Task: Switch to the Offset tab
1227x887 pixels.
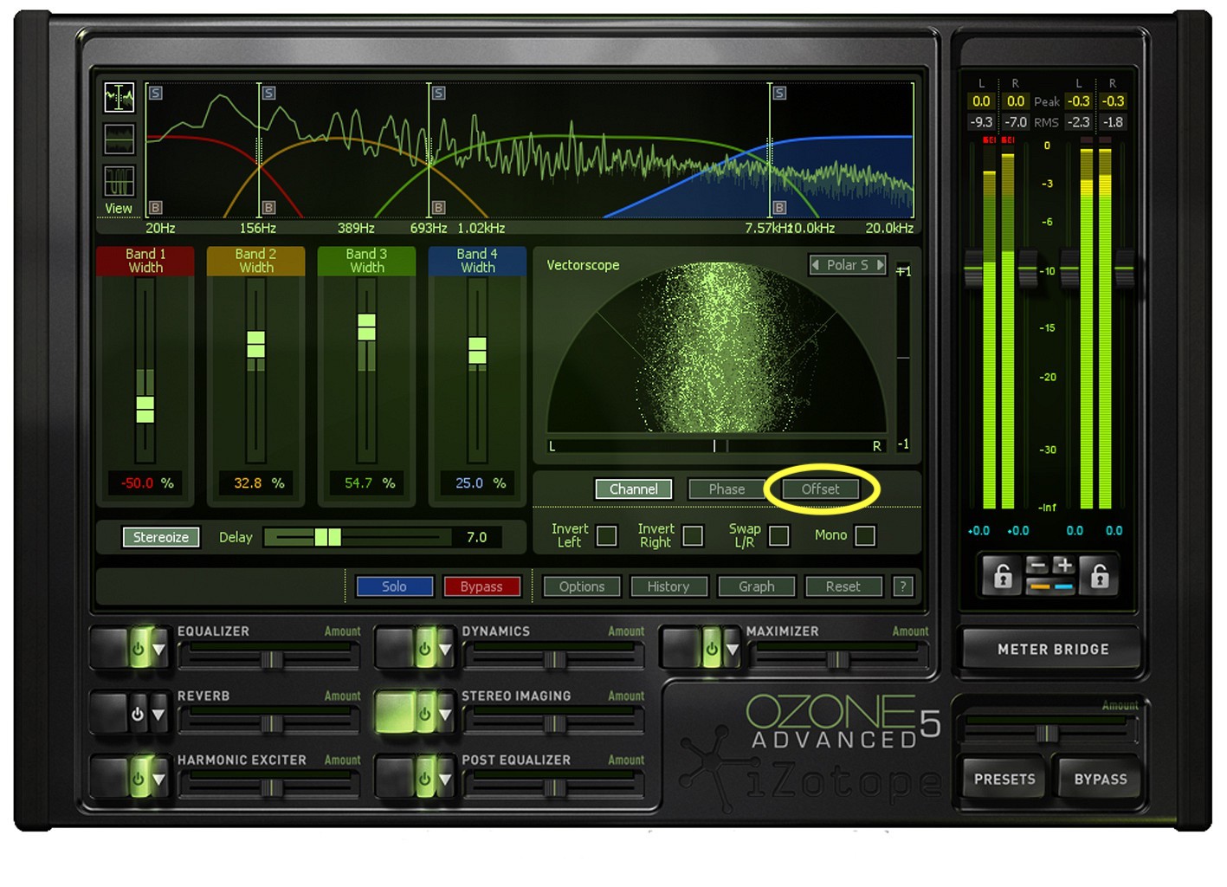Action: coord(820,489)
